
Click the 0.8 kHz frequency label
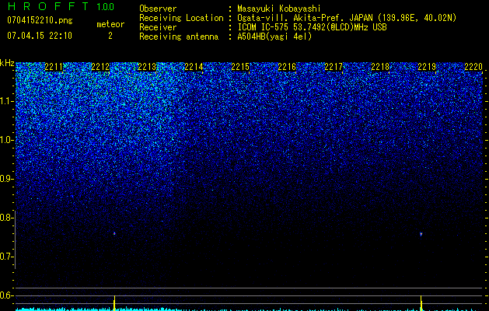6,218
